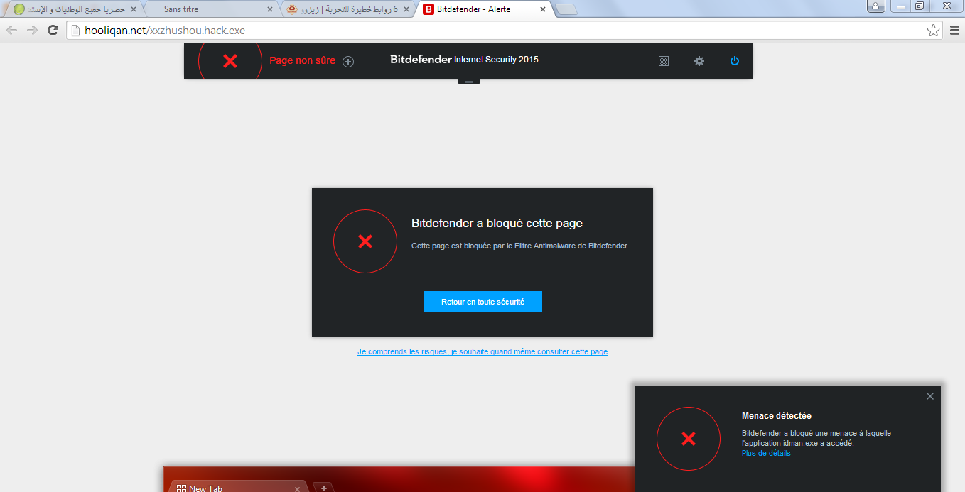Click the Bitdefender grid square icon
Viewport: 965px width, 492px height.
pos(664,61)
